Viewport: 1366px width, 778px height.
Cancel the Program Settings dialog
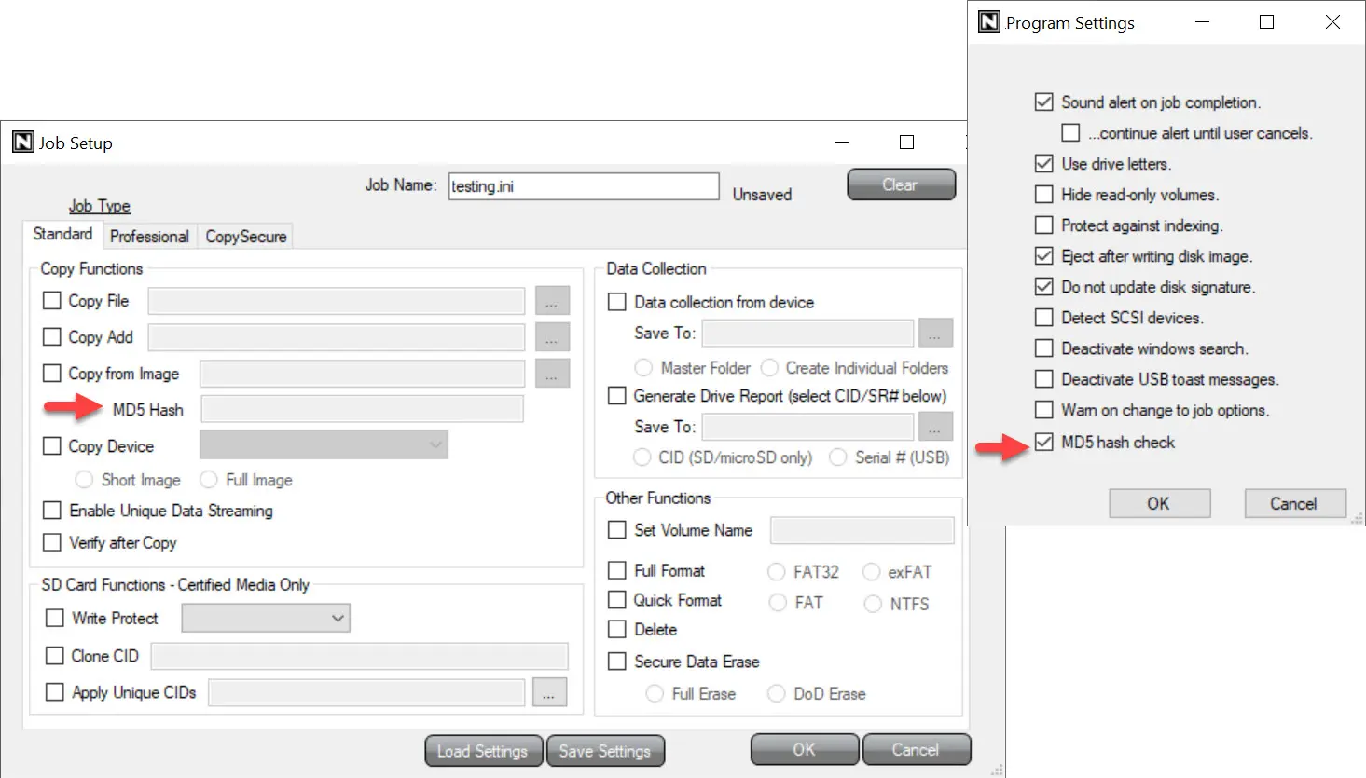[1294, 503]
